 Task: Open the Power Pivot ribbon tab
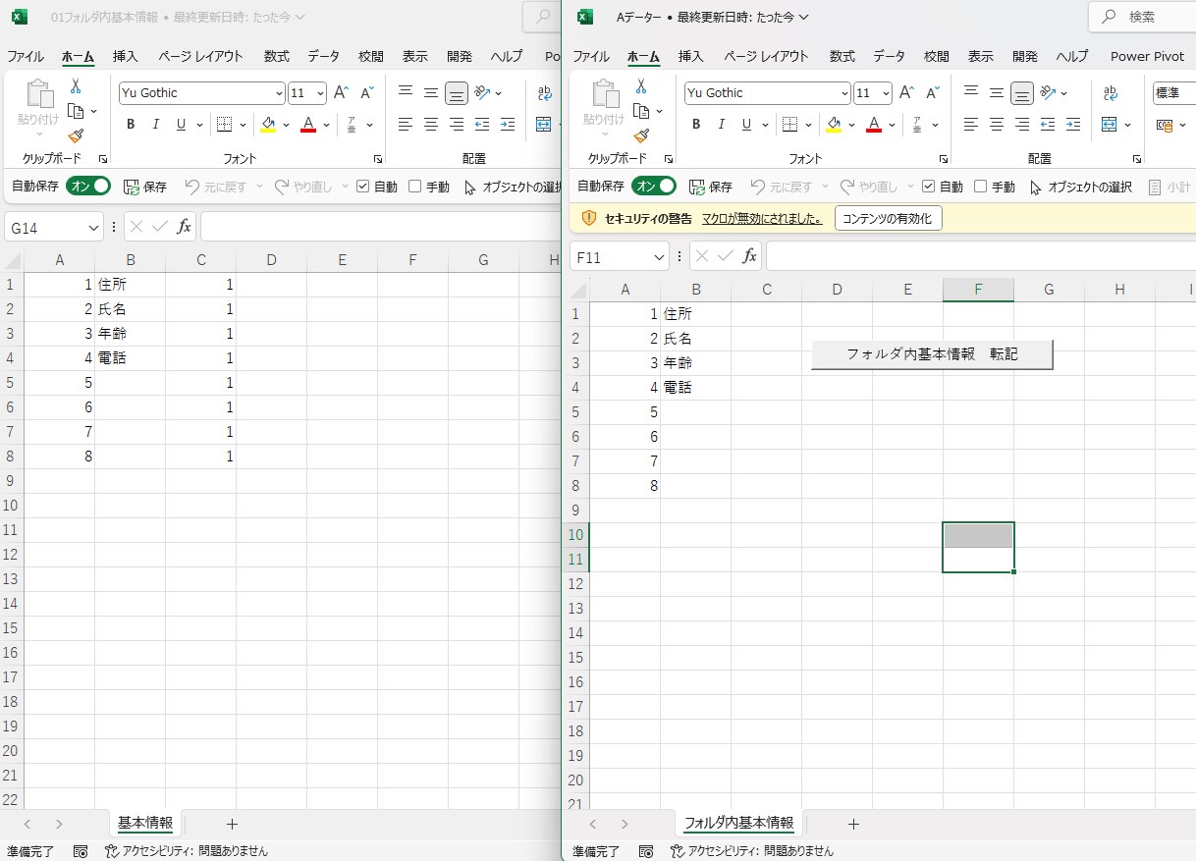(1147, 56)
